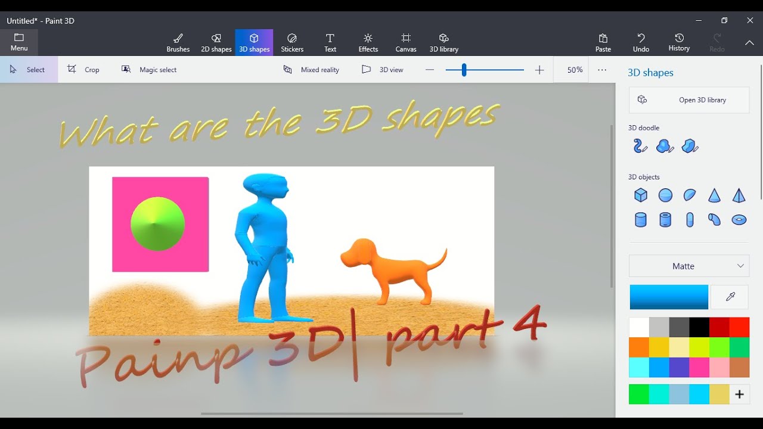Click the zoom out minus icon
This screenshot has width=763, height=429.
[x=430, y=70]
